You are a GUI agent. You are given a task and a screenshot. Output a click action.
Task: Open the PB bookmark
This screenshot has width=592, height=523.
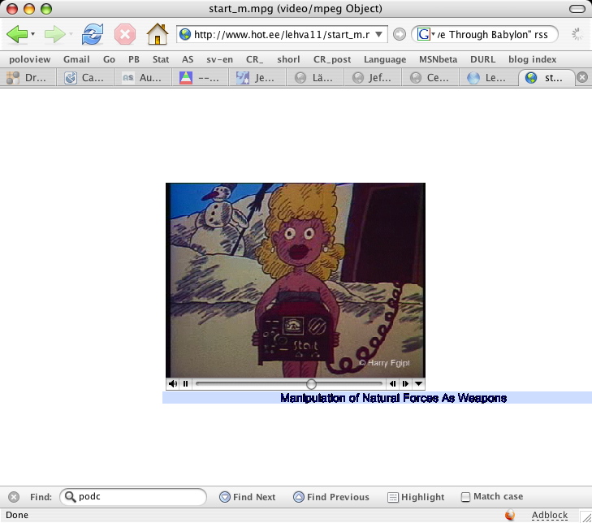[x=134, y=59]
